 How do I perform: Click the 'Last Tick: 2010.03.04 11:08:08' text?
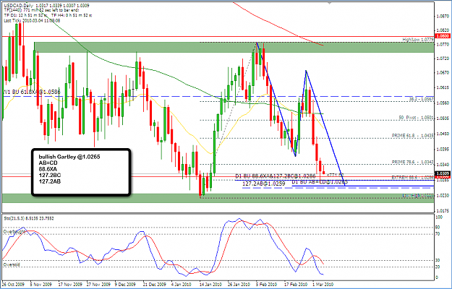[32, 20]
